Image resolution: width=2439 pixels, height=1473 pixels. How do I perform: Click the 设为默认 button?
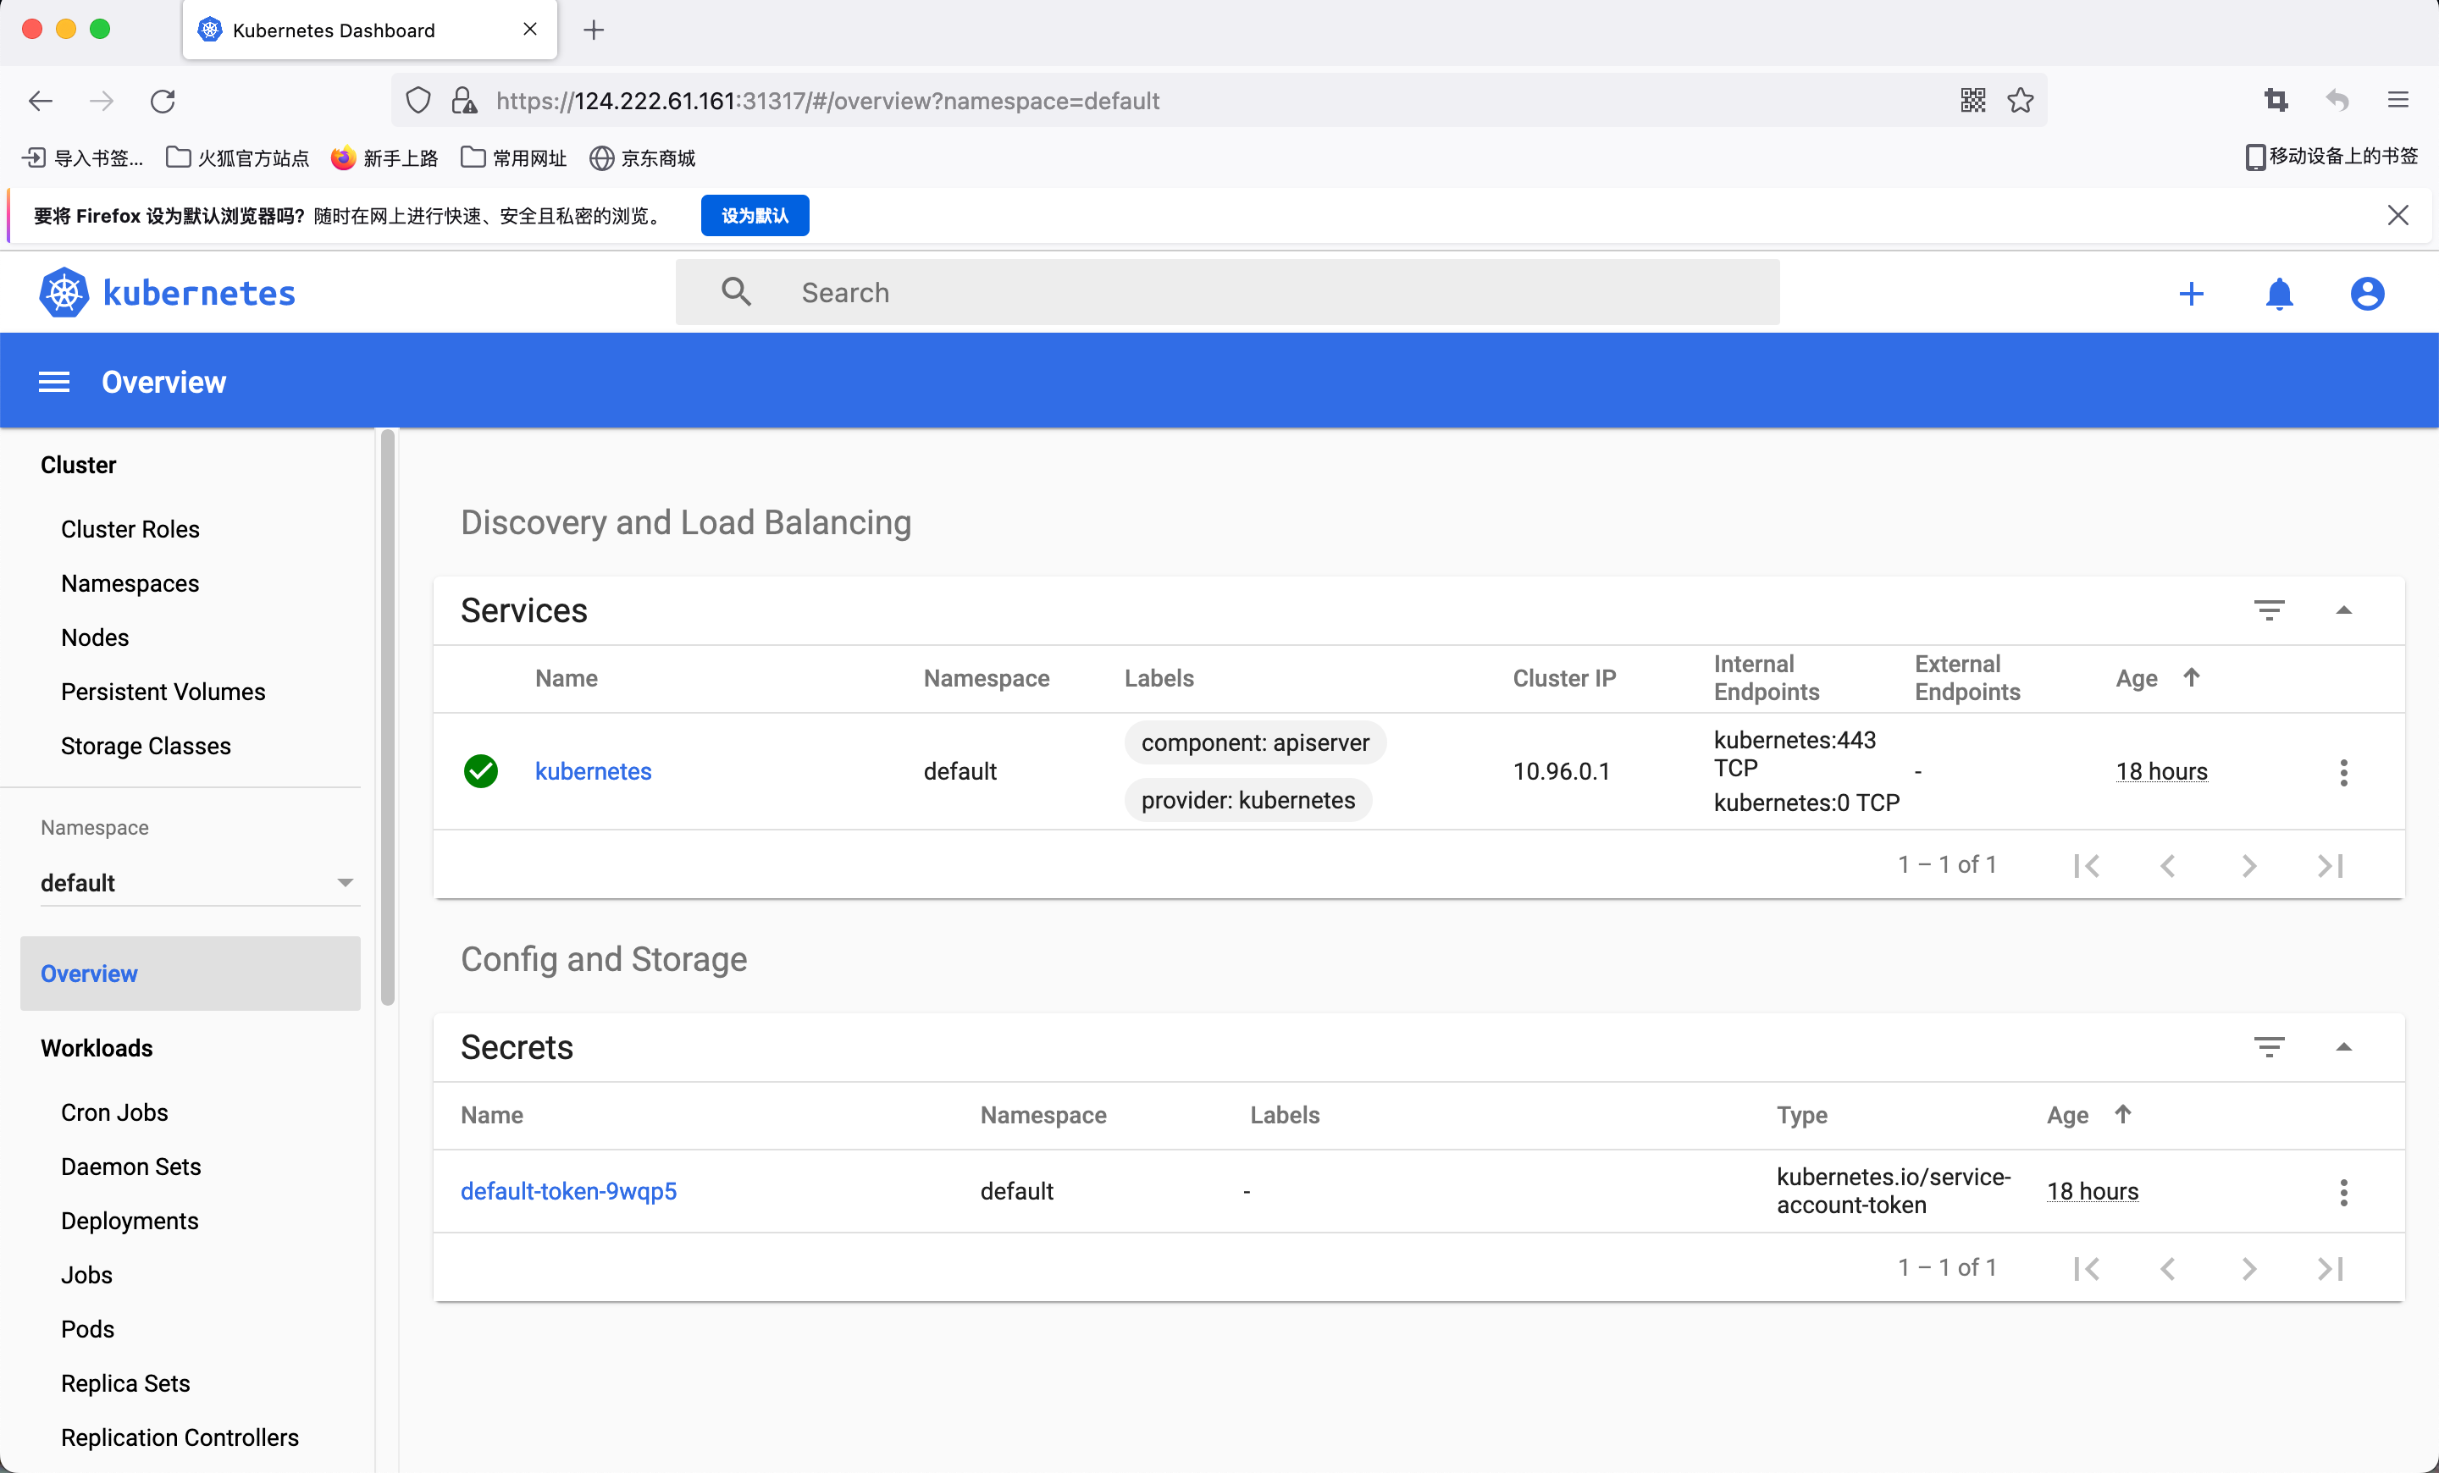click(x=755, y=216)
